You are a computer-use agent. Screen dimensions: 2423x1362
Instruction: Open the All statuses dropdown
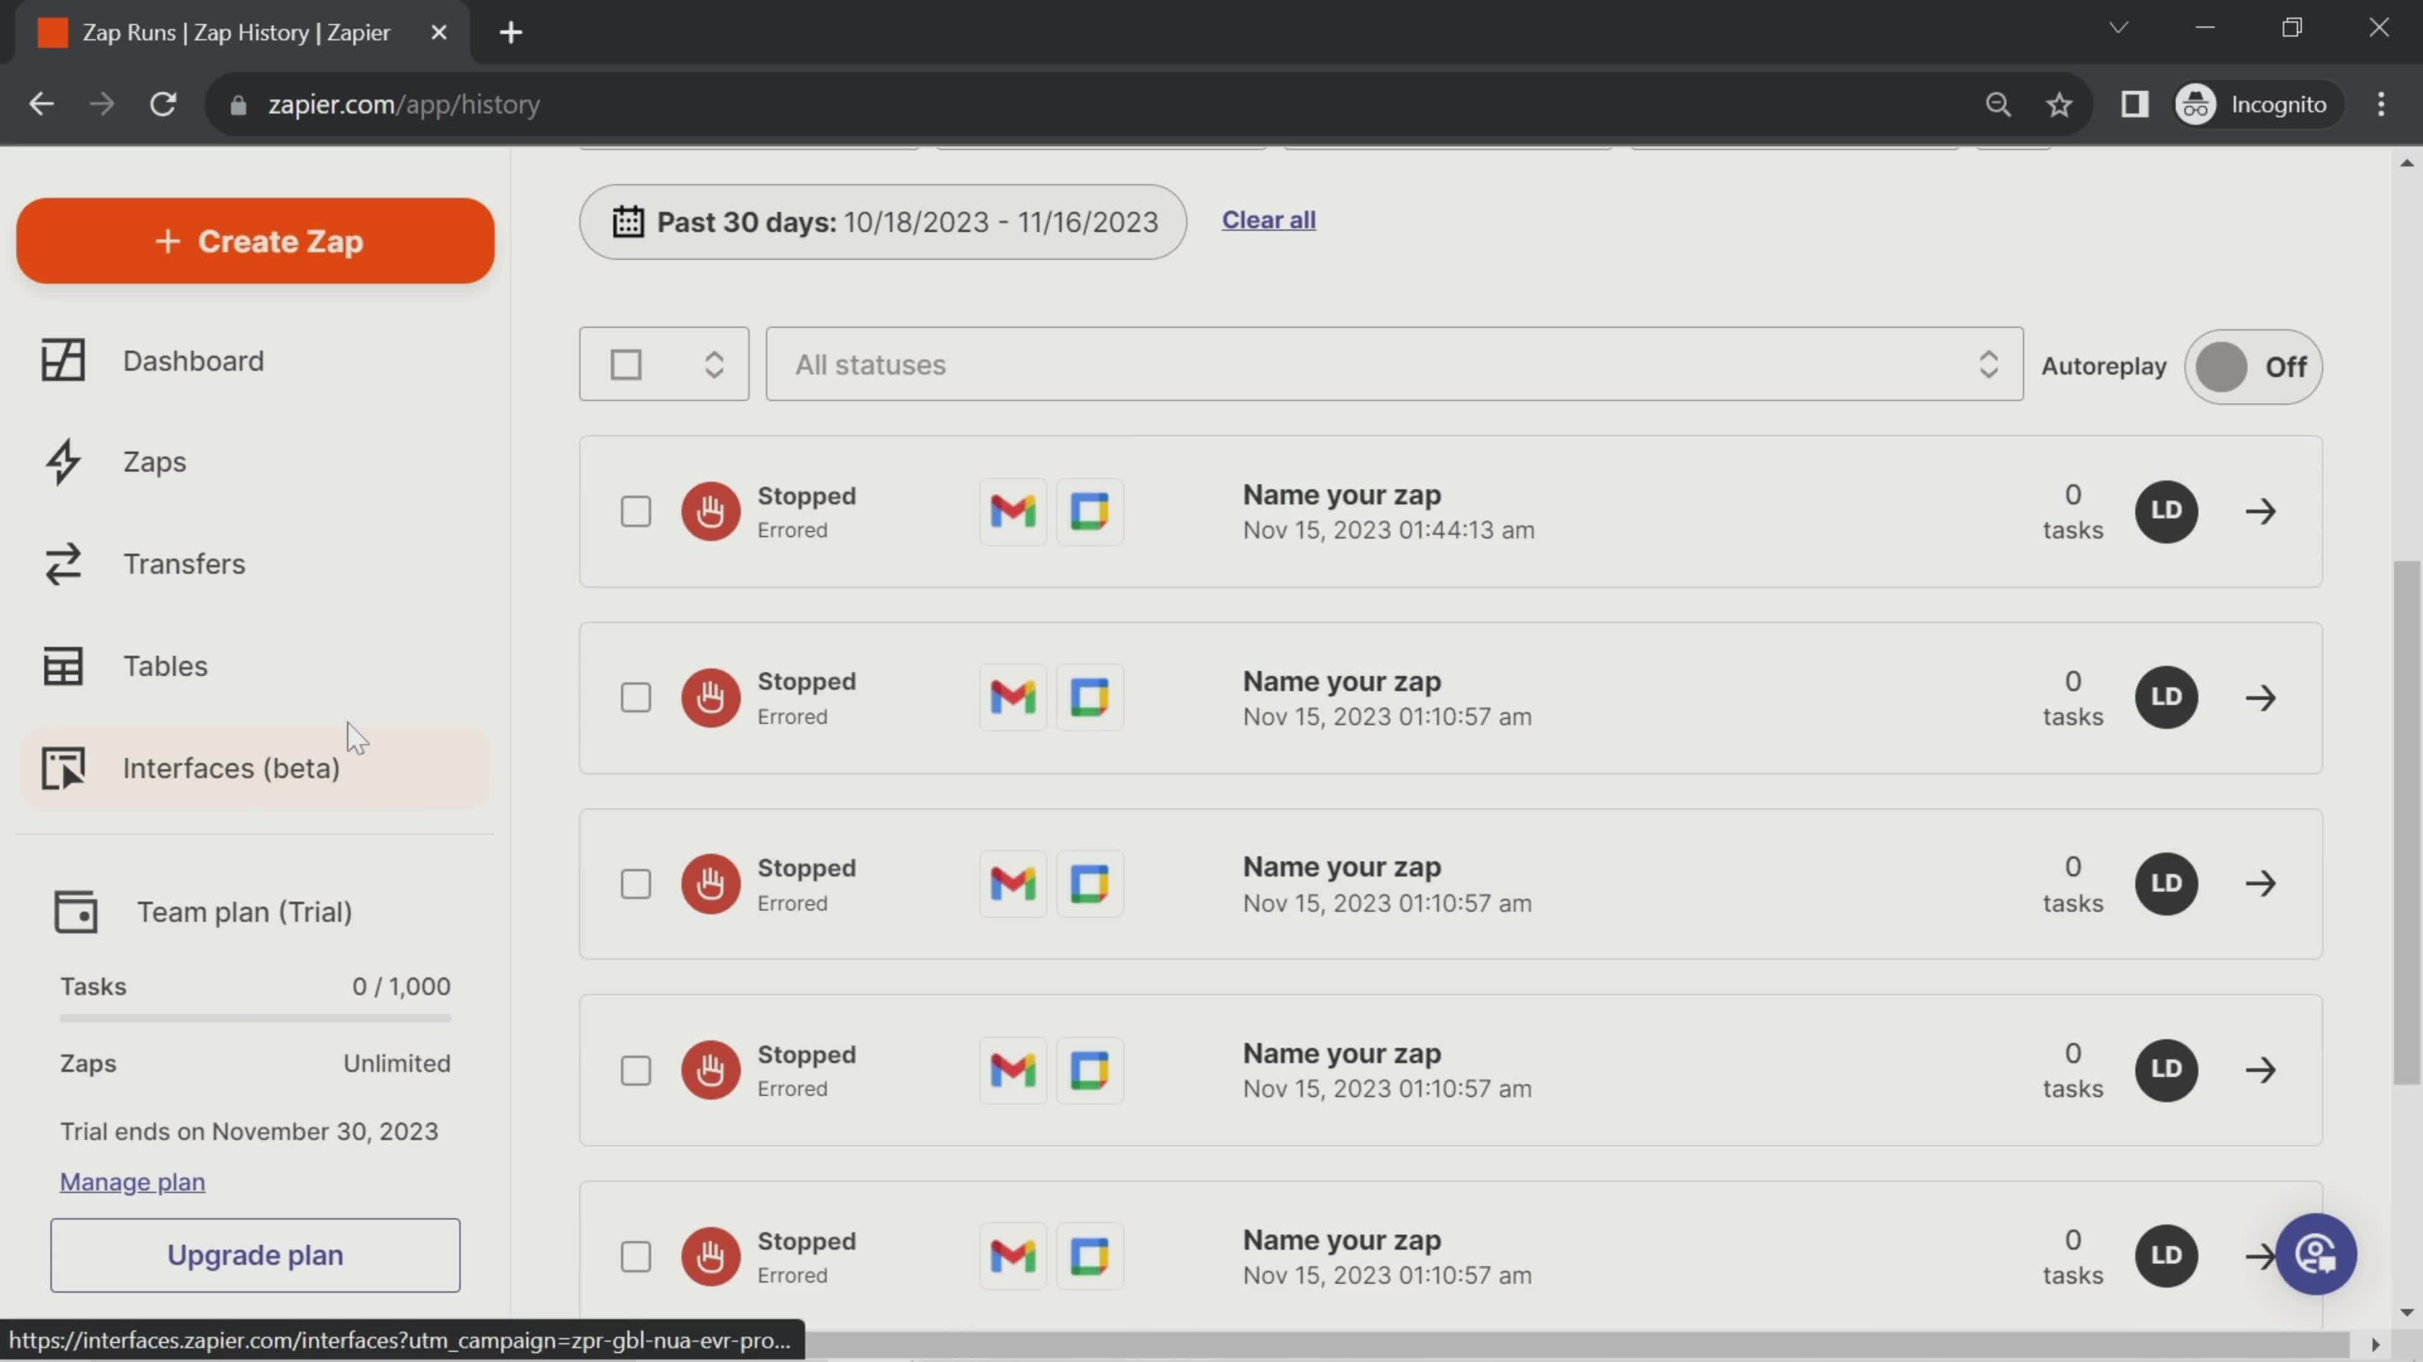[x=1394, y=364]
